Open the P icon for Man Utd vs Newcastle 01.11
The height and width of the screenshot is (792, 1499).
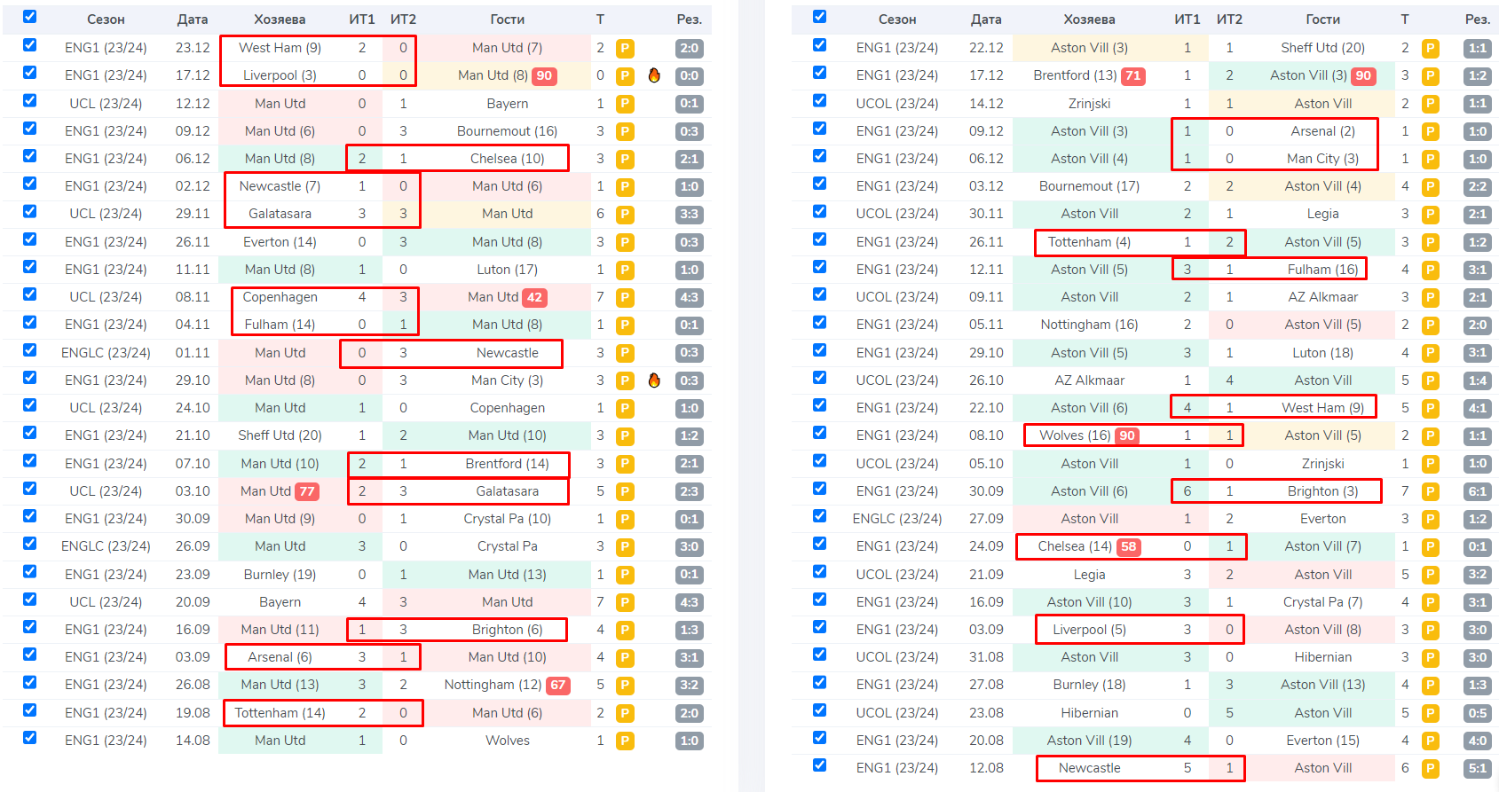[626, 353]
